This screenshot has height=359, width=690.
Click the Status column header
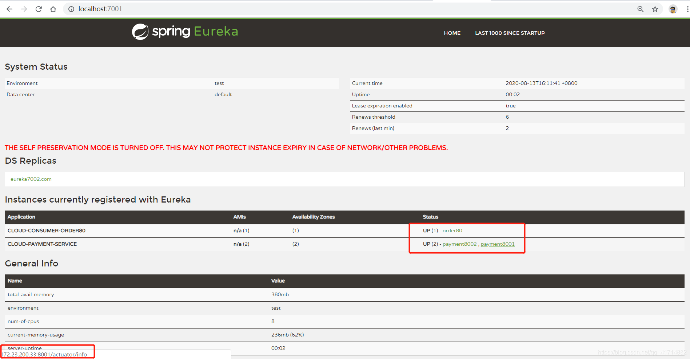[x=430, y=217]
